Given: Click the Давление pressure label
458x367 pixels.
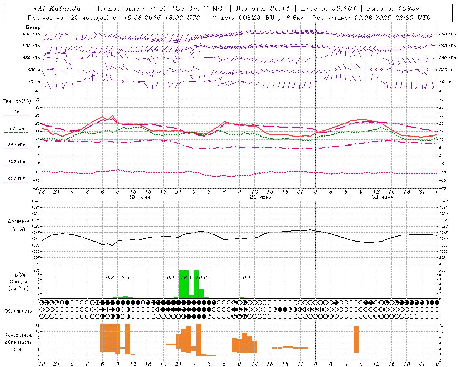Looking at the screenshot, I should pos(19,221).
